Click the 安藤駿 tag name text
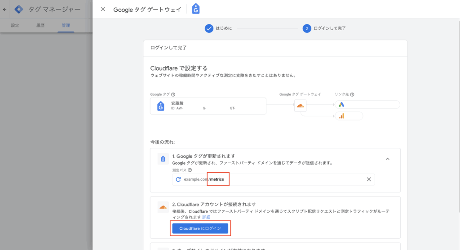This screenshot has height=250, width=460. point(177,103)
